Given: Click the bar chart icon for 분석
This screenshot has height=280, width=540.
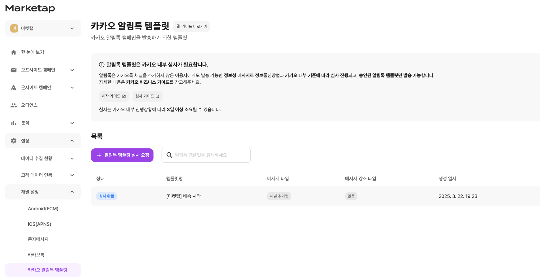Looking at the screenshot, I should pyautogui.click(x=14, y=123).
